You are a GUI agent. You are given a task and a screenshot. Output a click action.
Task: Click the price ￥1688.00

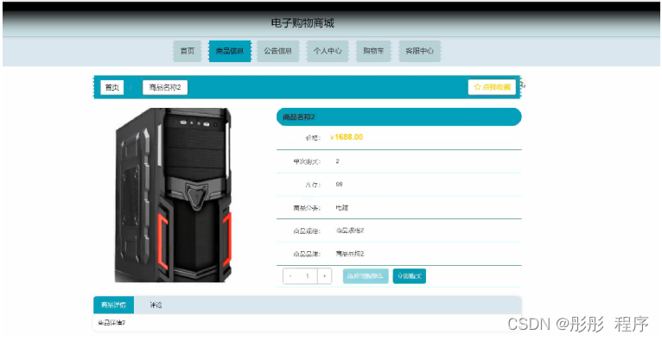pyautogui.click(x=347, y=137)
